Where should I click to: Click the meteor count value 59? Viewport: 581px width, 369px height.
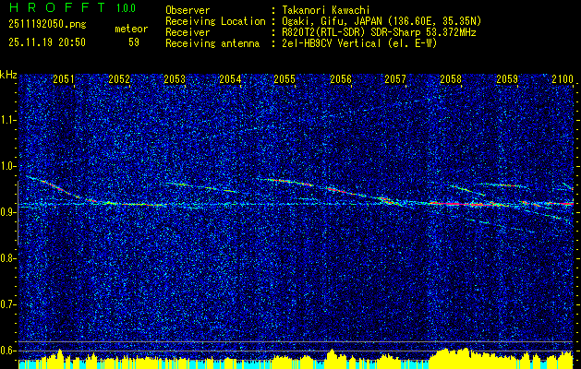pyautogui.click(x=134, y=42)
